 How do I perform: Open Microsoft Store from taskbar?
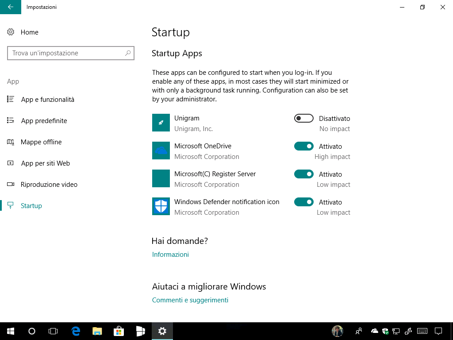pos(119,331)
